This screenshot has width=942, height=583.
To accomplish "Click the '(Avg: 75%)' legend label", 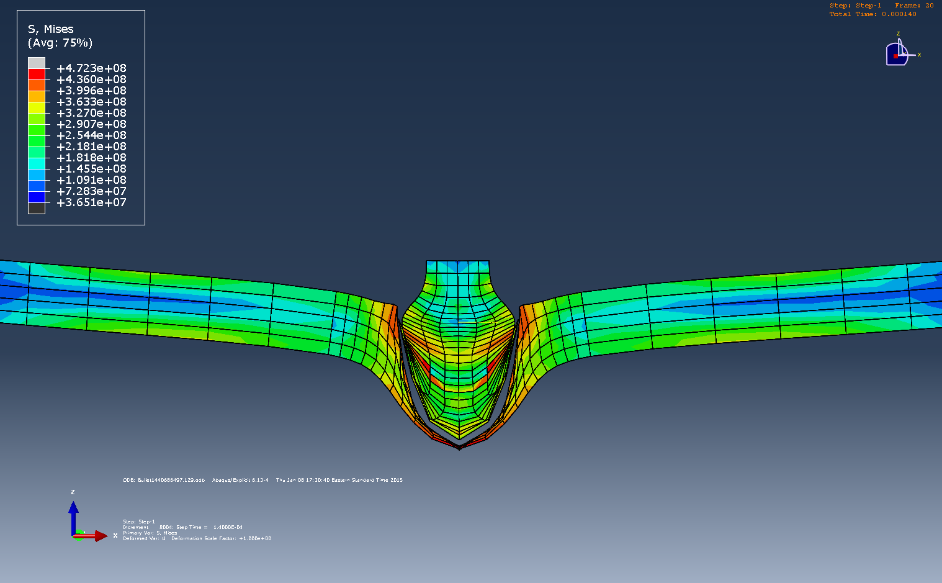I will click(x=60, y=43).
